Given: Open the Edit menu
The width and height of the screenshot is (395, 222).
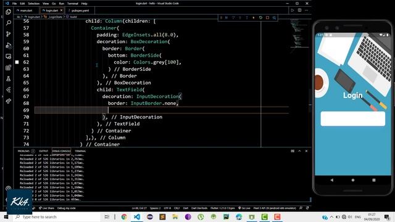Looking at the screenshot, I should [x=22, y=4].
